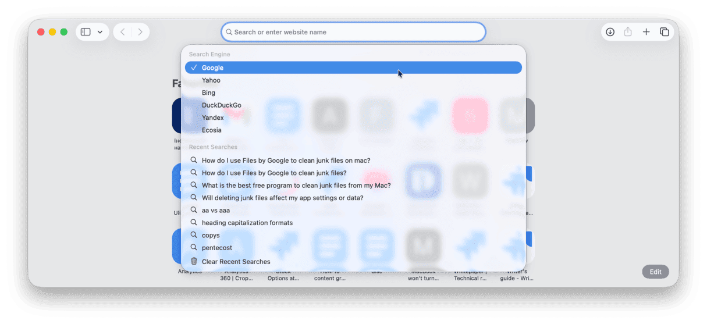Image resolution: width=707 pixels, height=324 pixels.
Task: Open recent search 'pentecost'
Action: 353,248
